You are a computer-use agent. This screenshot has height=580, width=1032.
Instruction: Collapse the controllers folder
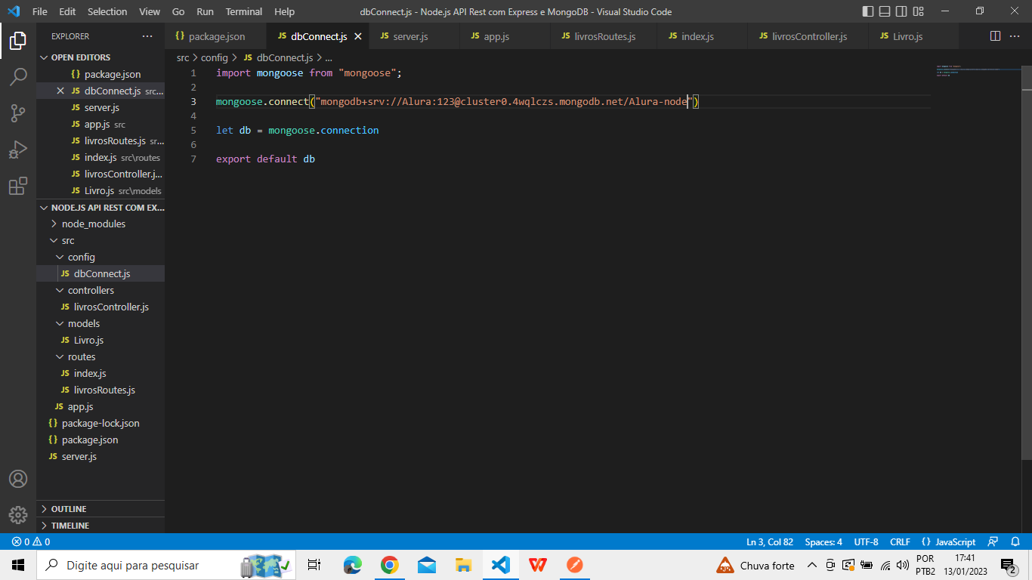100,290
